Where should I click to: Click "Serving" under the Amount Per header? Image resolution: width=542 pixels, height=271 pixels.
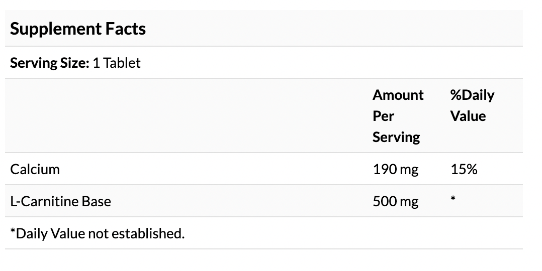(x=396, y=137)
